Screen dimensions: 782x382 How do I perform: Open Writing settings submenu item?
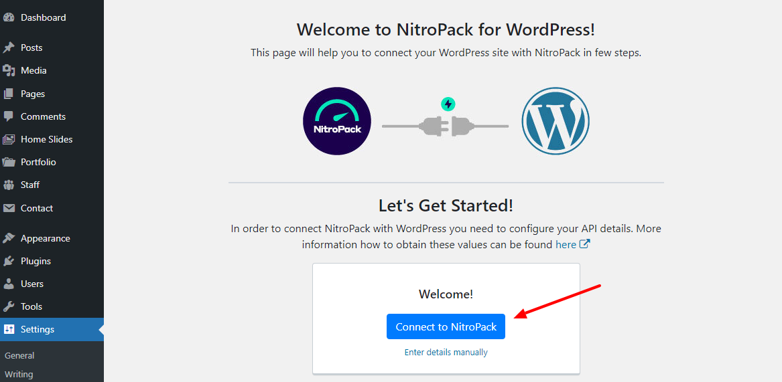[19, 374]
